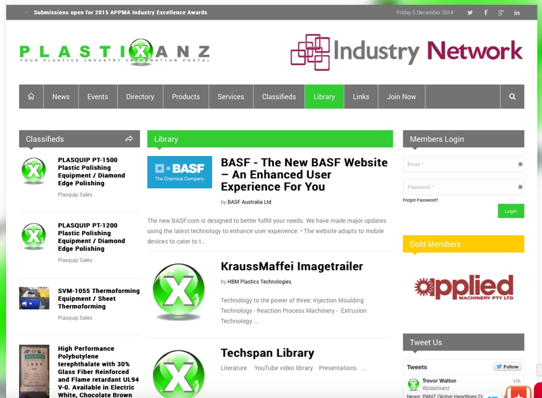Screen dimensions: 542x398
Task: Open the search magnifier icon
Action: (x=512, y=97)
